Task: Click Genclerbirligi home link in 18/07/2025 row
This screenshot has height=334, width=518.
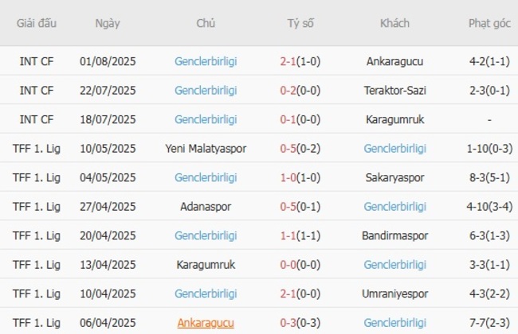Action: tap(206, 119)
